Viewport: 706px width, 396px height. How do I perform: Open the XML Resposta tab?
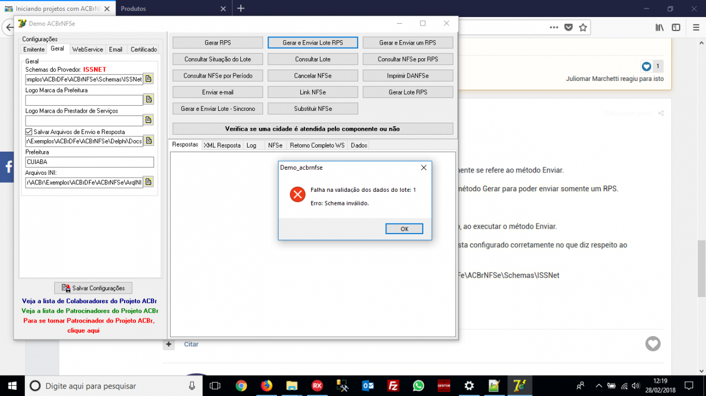[222, 145]
